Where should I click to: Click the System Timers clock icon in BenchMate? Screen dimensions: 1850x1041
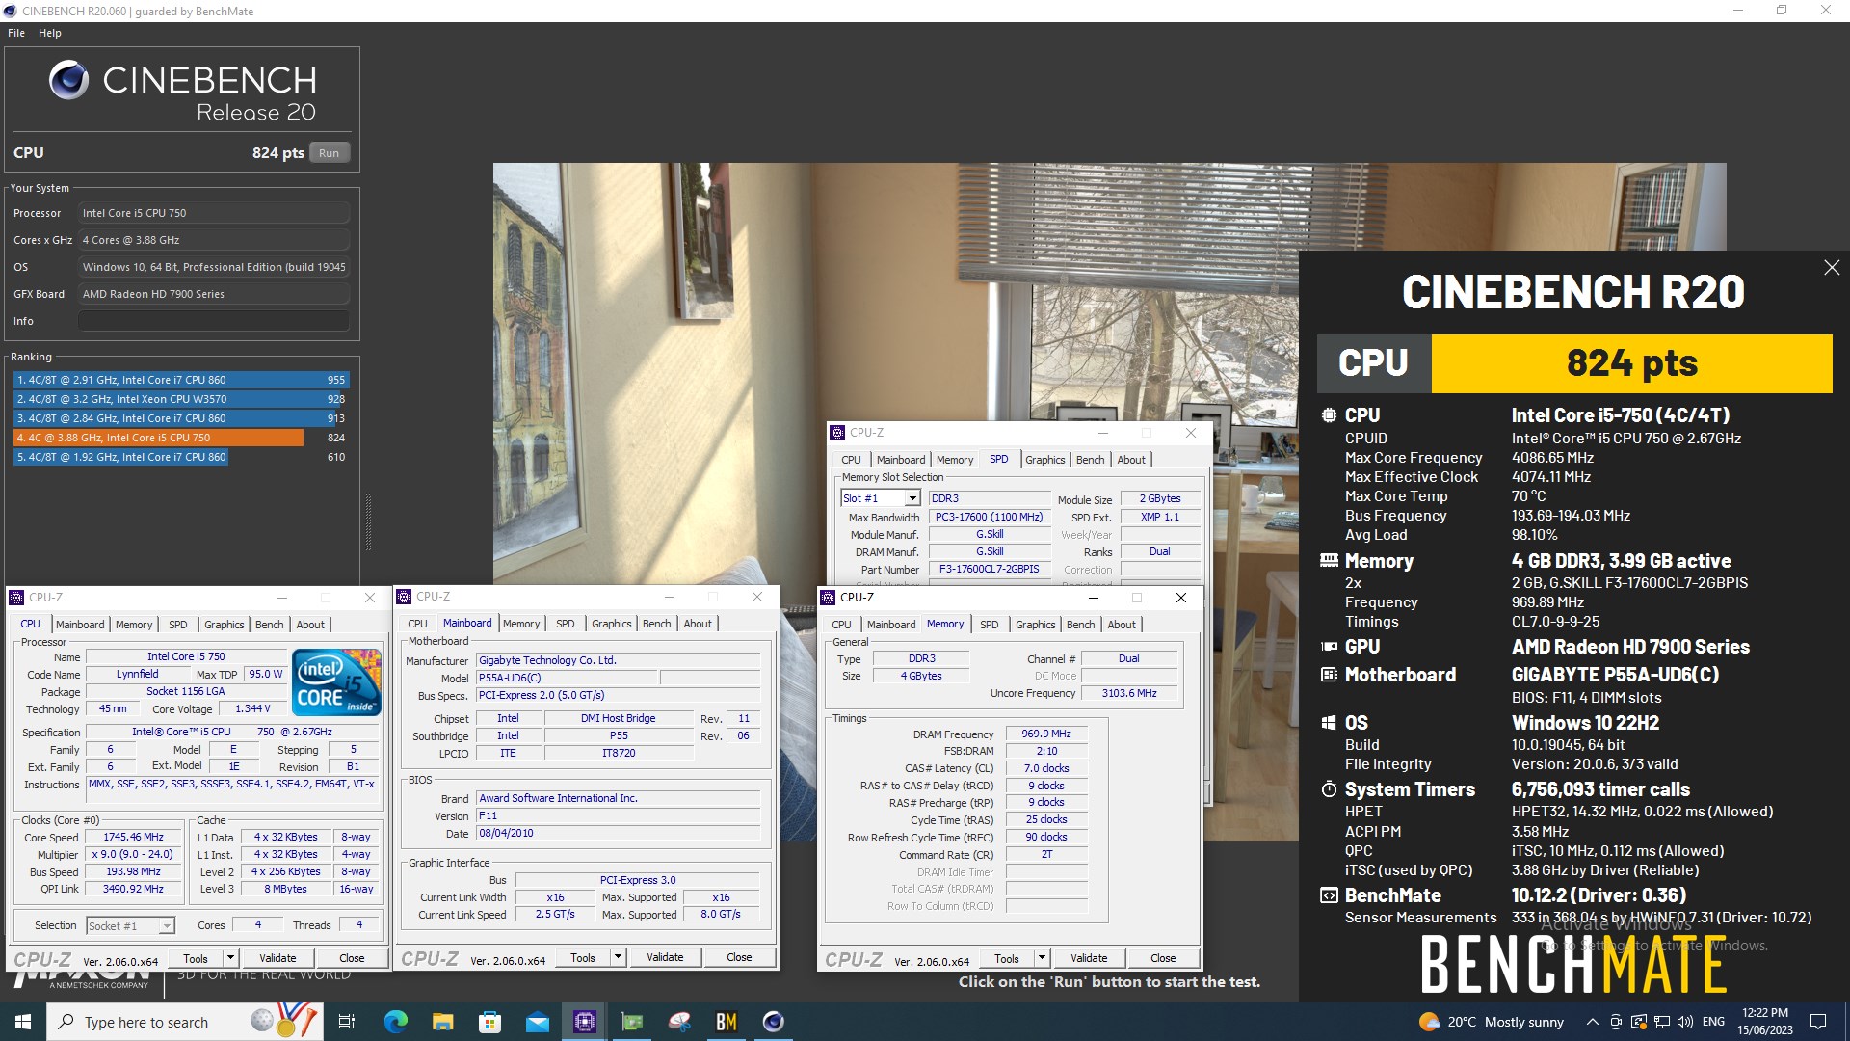[x=1329, y=789]
